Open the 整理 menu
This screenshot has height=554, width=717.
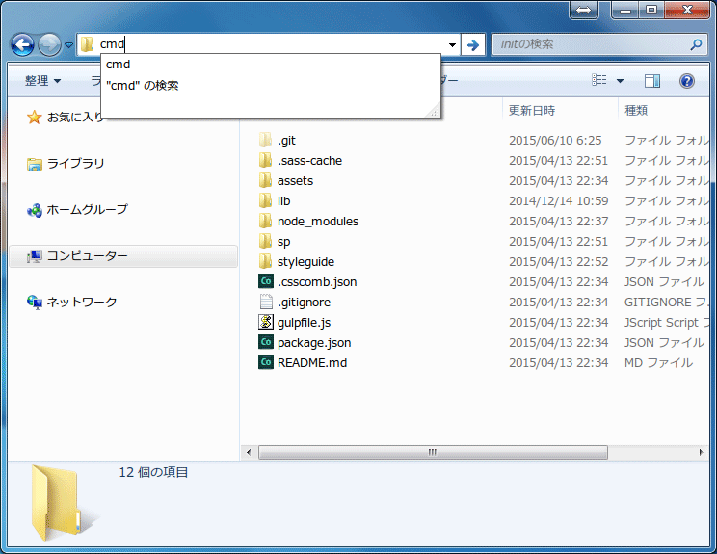[42, 81]
